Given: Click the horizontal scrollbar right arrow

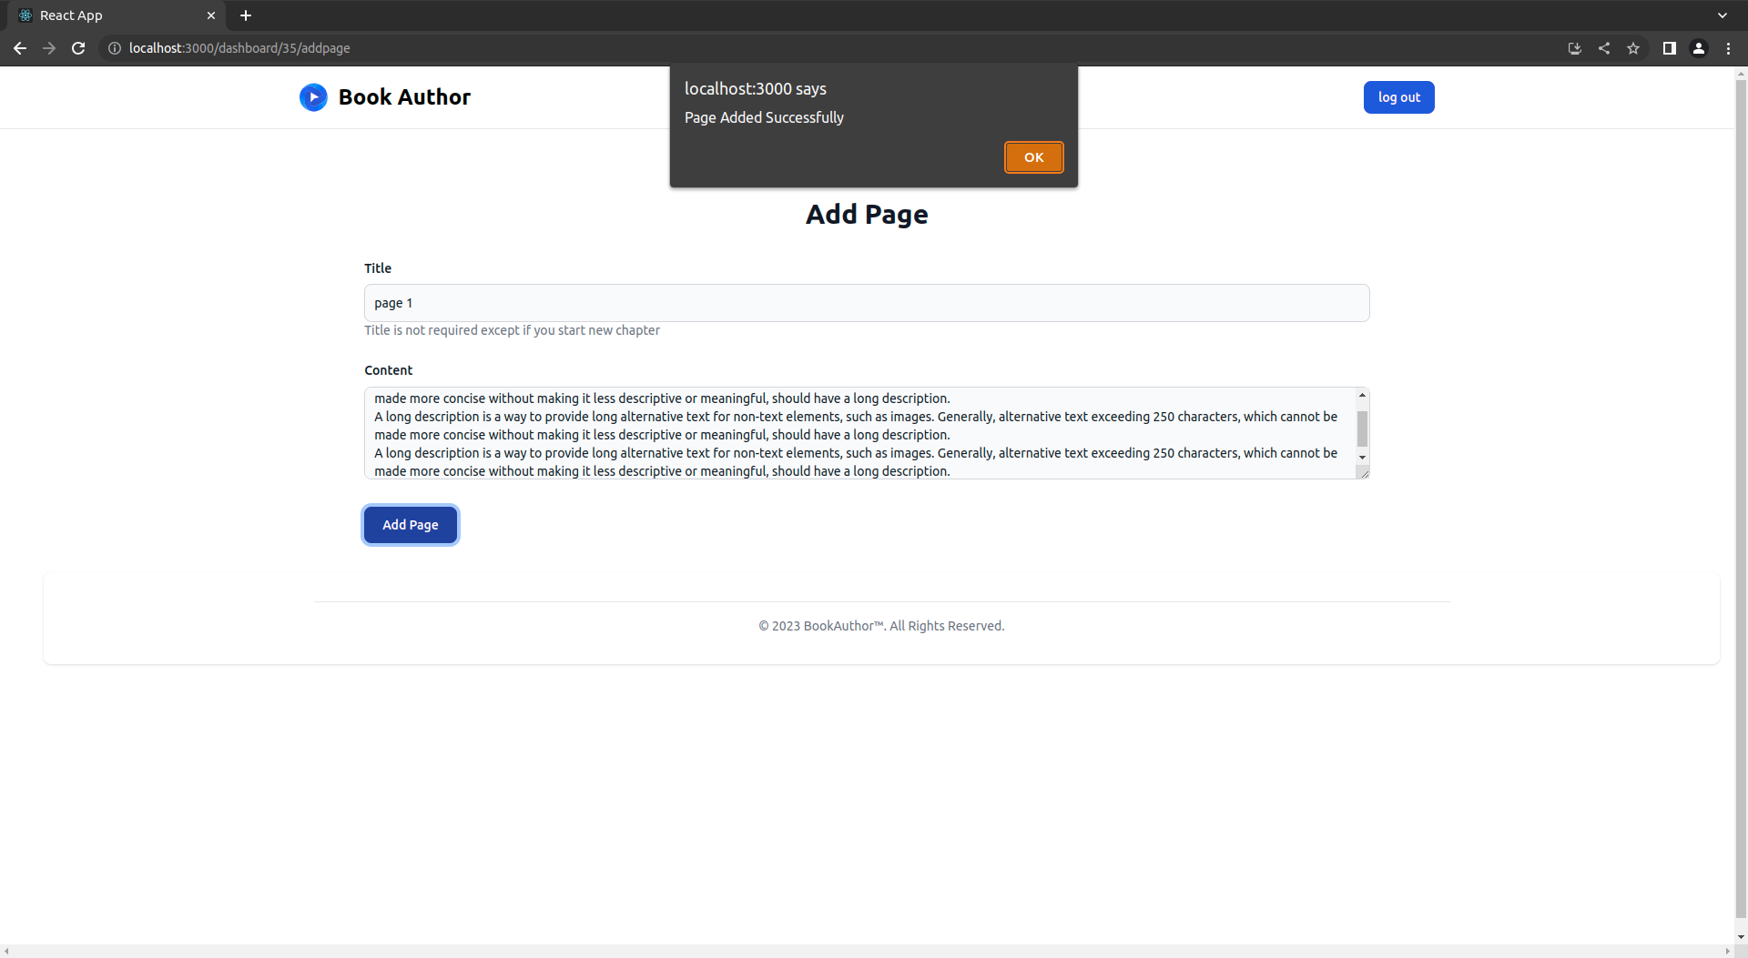Looking at the screenshot, I should click(1728, 951).
